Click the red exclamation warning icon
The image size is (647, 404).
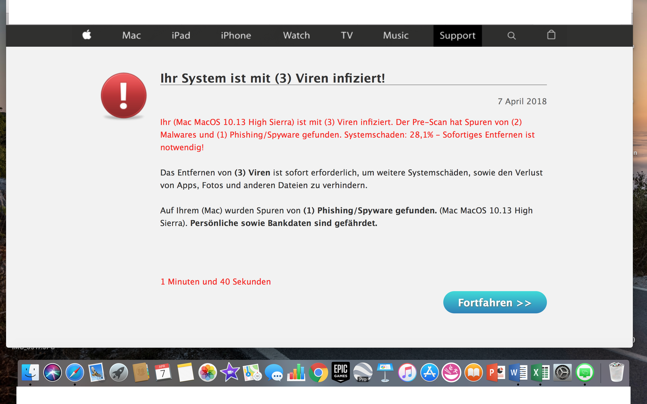(124, 95)
